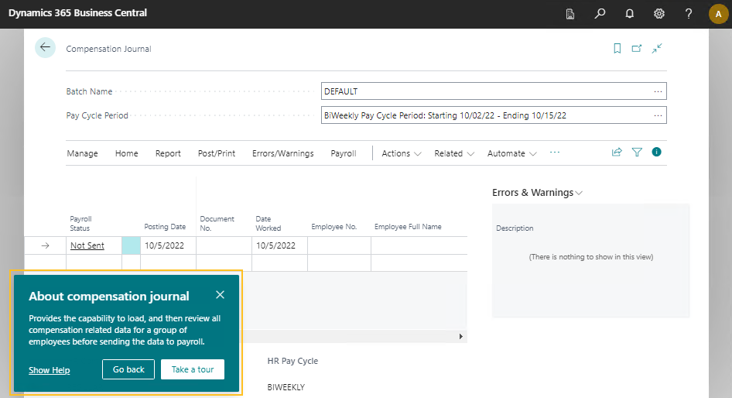Image resolution: width=732 pixels, height=398 pixels.
Task: Open the settings gear
Action: 659,14
